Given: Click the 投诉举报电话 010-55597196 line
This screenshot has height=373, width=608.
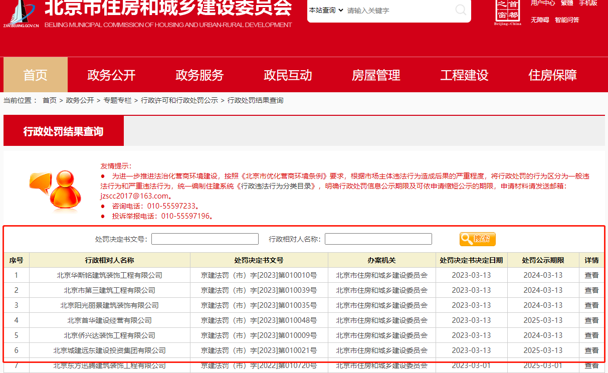Looking at the screenshot, I should tap(163, 216).
